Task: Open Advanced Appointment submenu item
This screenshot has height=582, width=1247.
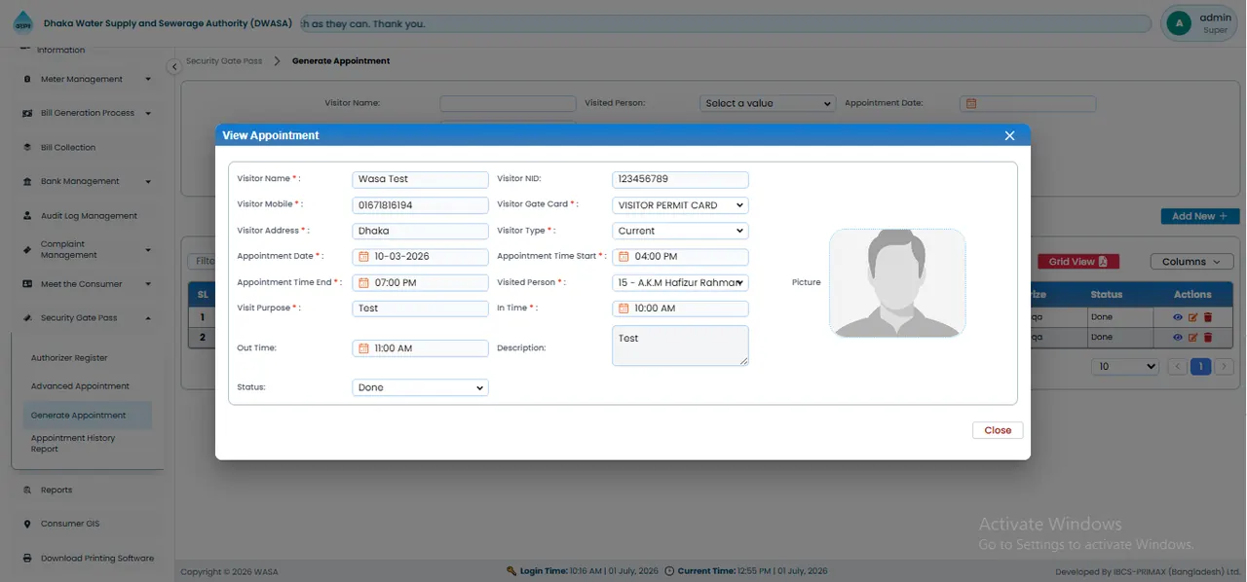Action: pyautogui.click(x=80, y=386)
